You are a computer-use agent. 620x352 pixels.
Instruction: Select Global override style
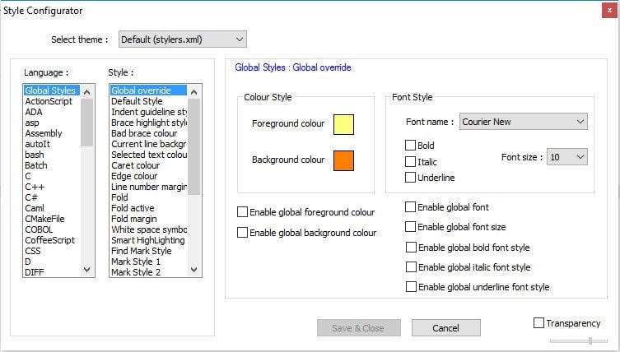(148, 90)
